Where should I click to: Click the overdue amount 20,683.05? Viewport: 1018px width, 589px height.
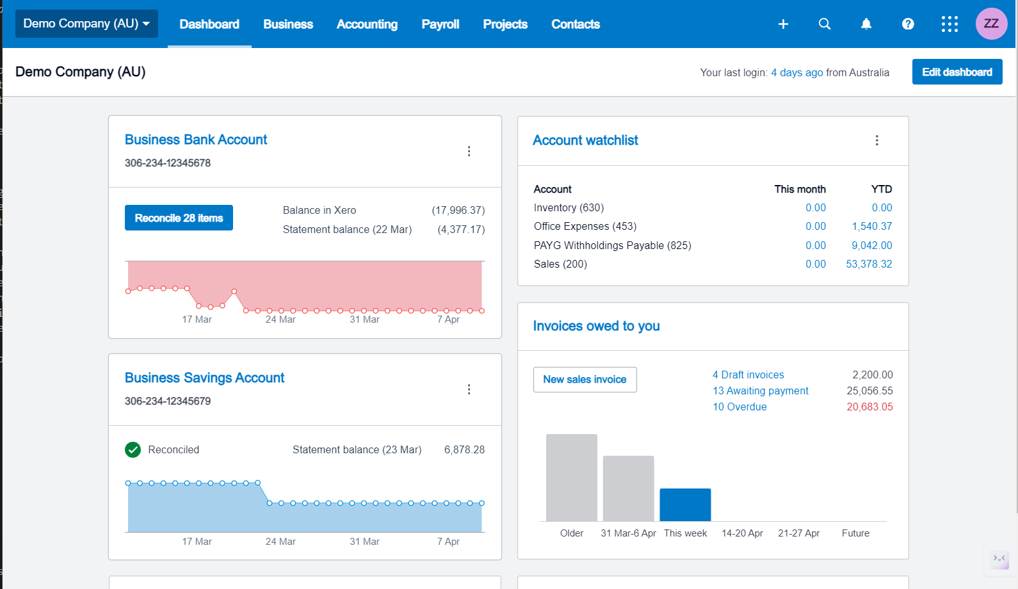(869, 407)
